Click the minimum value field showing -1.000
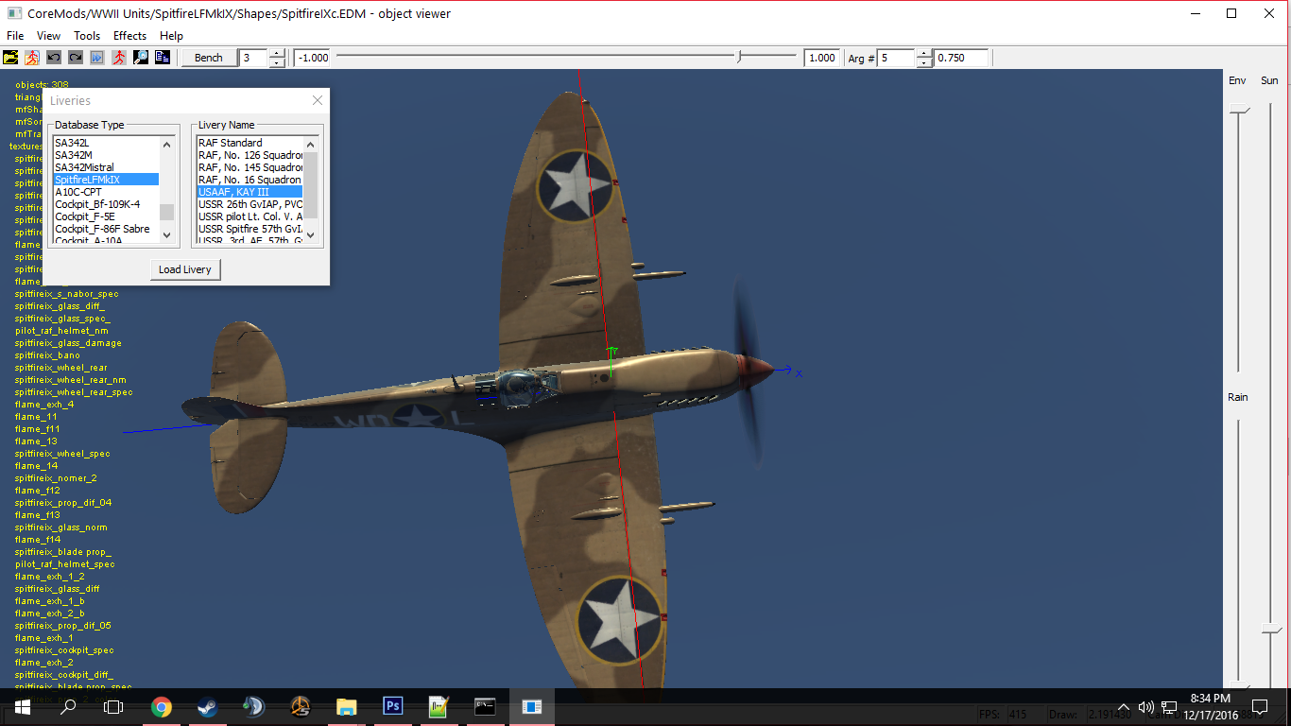Screen dimensions: 1291x726 312,58
